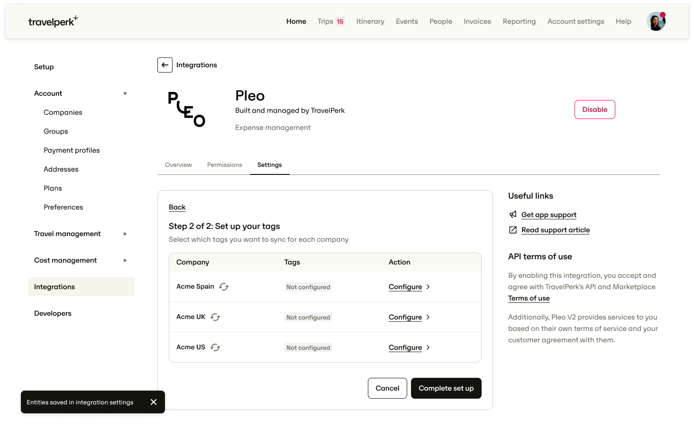Click the megaphone icon by Get app support
The height and width of the screenshot is (429, 694).
coord(513,215)
